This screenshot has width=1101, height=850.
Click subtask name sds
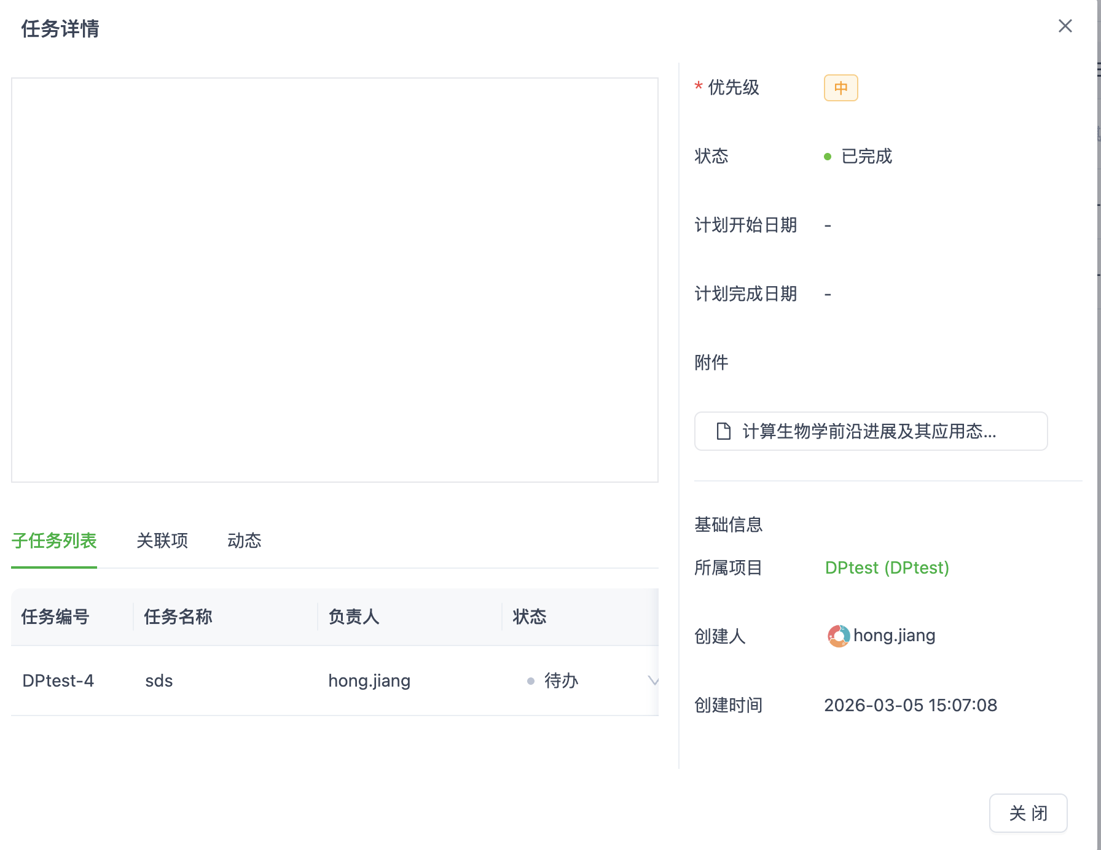159,681
